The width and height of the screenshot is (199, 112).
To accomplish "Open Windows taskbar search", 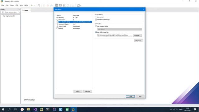I will point(9,109).
